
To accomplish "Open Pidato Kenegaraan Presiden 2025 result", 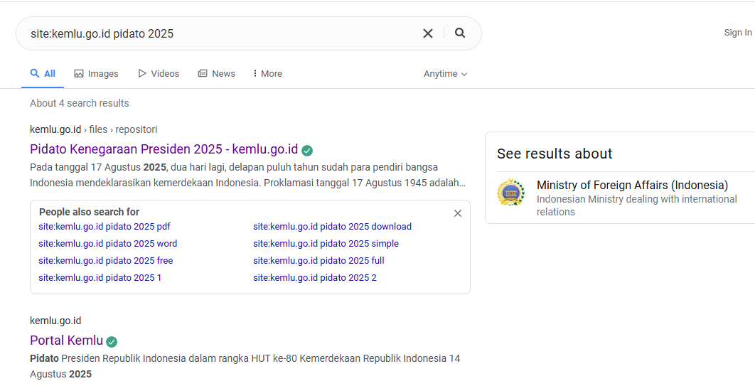I will pyautogui.click(x=164, y=149).
